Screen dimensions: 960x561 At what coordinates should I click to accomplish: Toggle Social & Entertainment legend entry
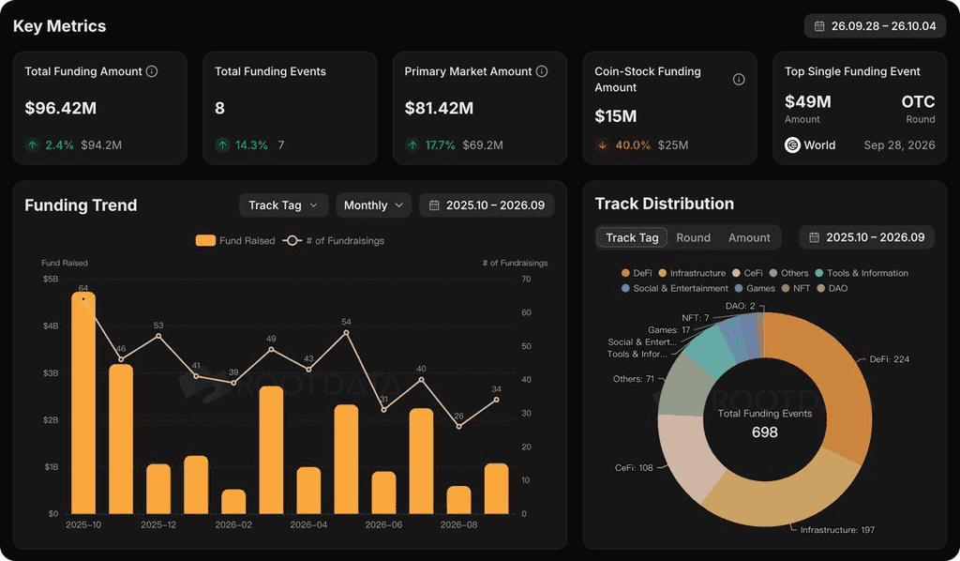[x=675, y=288]
